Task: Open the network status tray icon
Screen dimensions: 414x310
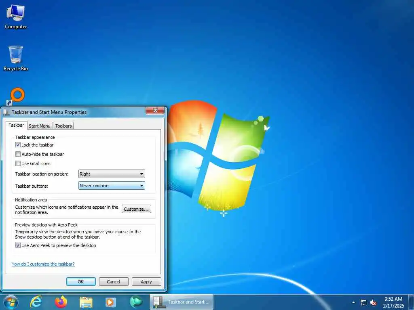Action: (363, 302)
